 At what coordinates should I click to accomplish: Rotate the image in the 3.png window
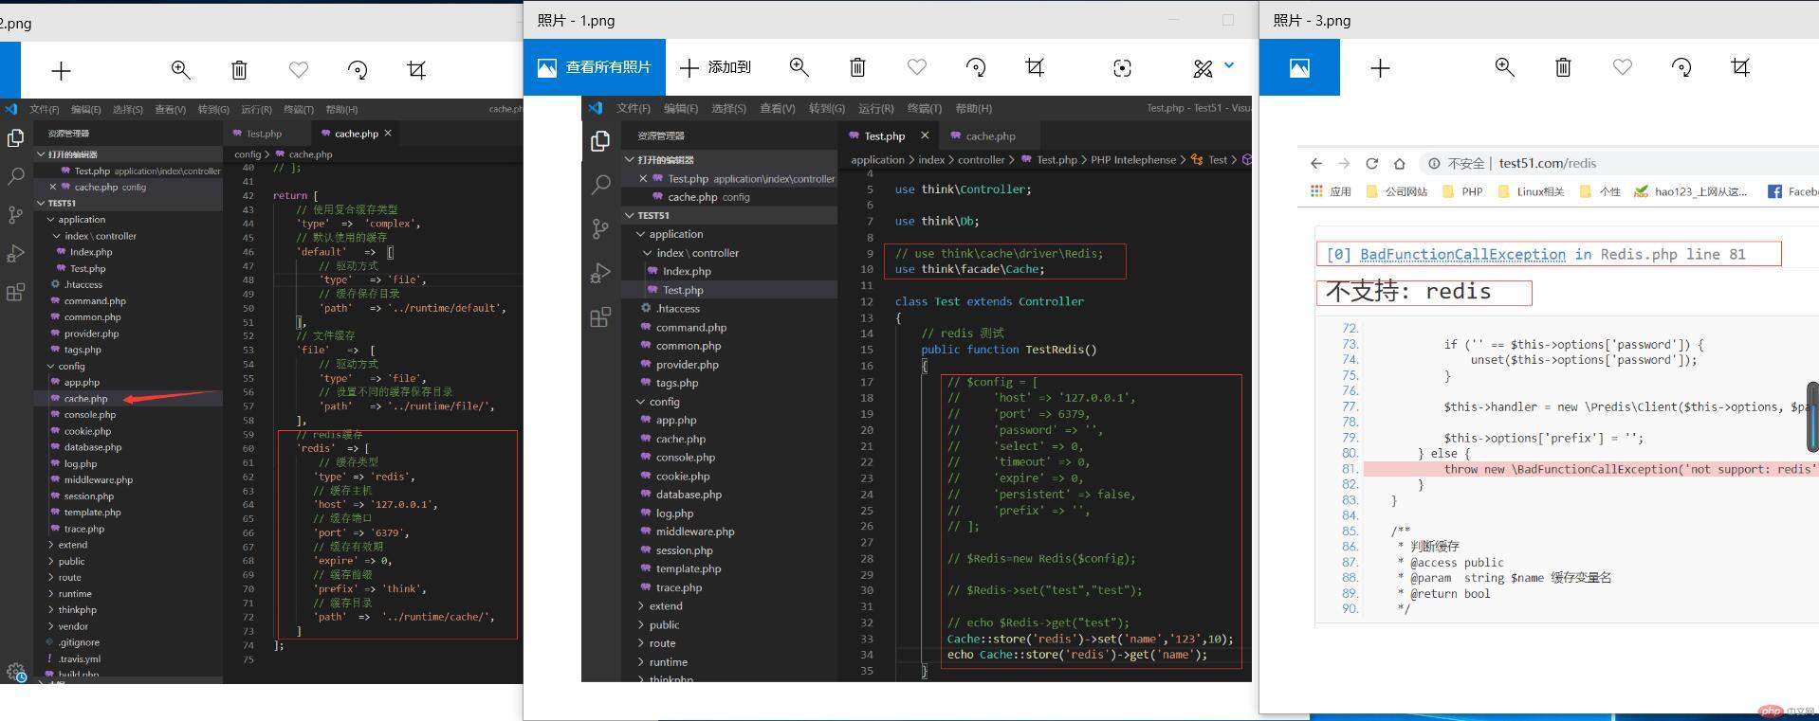pos(1681,67)
